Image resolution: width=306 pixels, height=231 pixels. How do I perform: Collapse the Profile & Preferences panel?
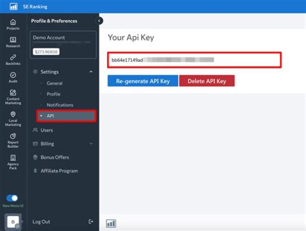point(99,21)
